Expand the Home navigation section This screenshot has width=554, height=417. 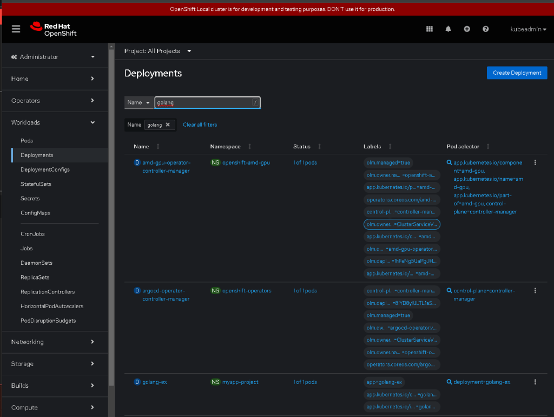(54, 79)
